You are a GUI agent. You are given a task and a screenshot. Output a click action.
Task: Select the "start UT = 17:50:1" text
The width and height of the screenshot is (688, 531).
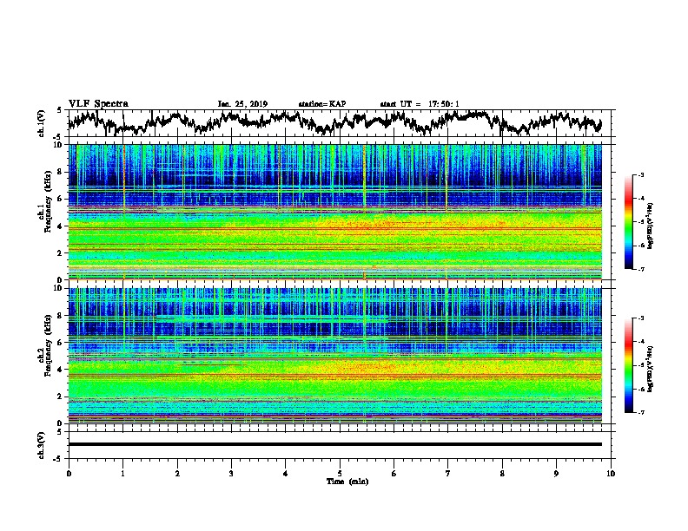420,104
